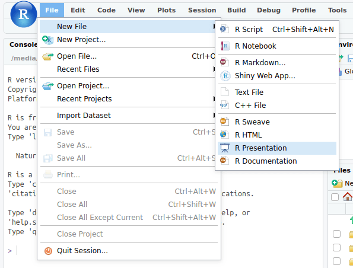Click the R Presentation easel icon

[225, 148]
